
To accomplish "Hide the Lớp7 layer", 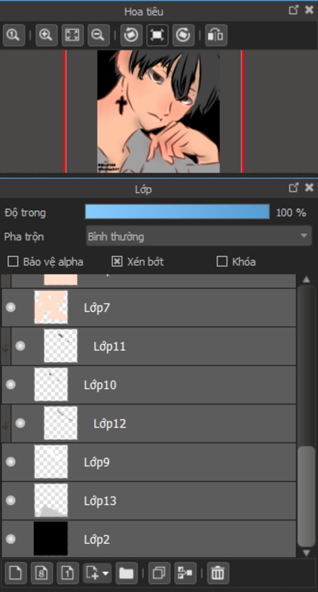I will click(x=11, y=308).
